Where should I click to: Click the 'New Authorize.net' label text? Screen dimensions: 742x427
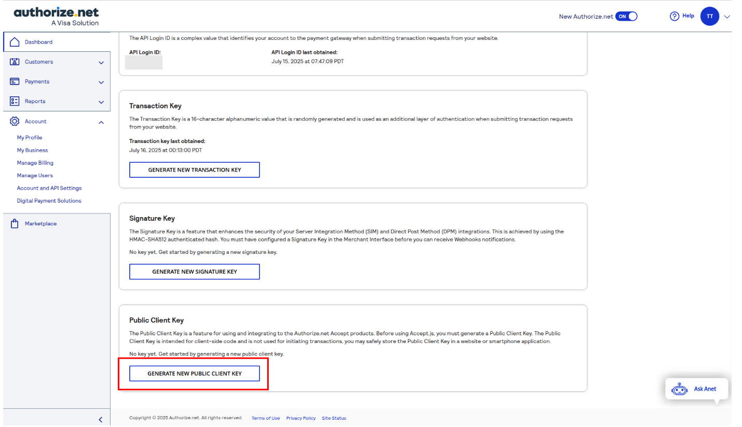[586, 17]
